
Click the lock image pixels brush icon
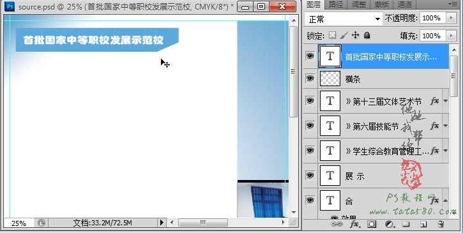(x=344, y=36)
